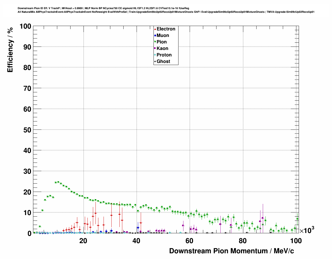This screenshot has width=332, height=259.
Task: Click the Ghost legend label
Action: coord(163,61)
